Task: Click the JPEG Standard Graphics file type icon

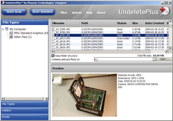Action: 11,33
